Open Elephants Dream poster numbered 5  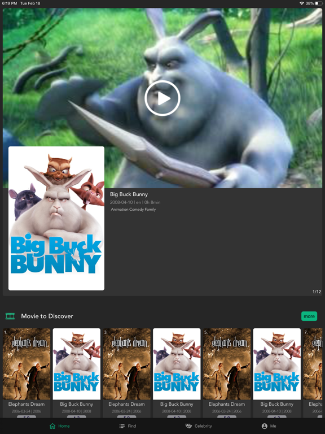pyautogui.click(x=227, y=364)
